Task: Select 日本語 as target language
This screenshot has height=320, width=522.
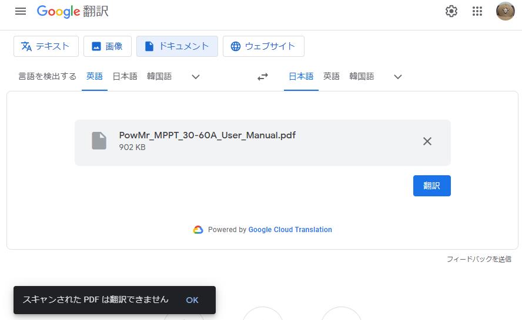Action: tap(301, 76)
